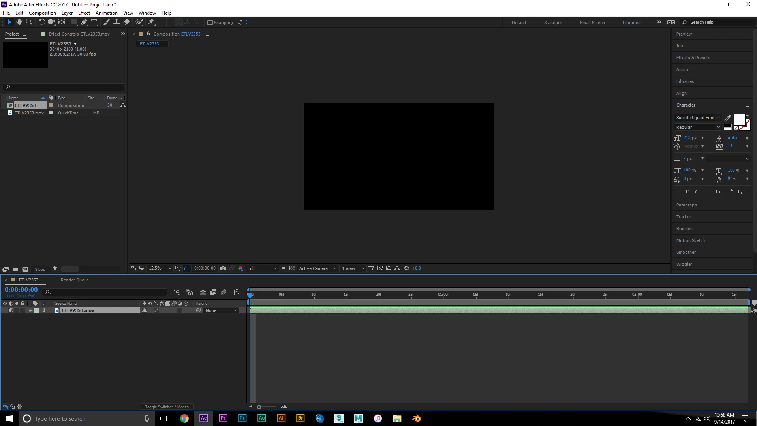Screen dimensions: 757x426
Task: Select the Clone Stamp tool
Action: 116,22
